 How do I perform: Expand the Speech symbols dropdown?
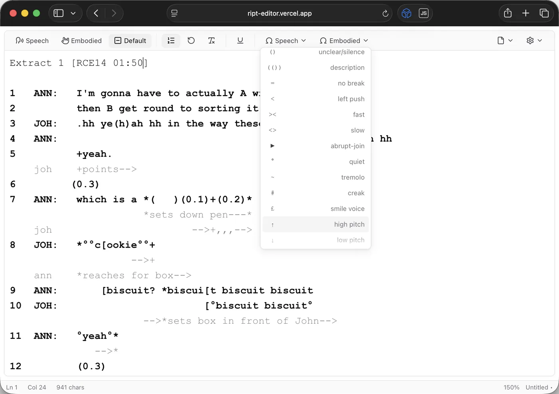(286, 41)
